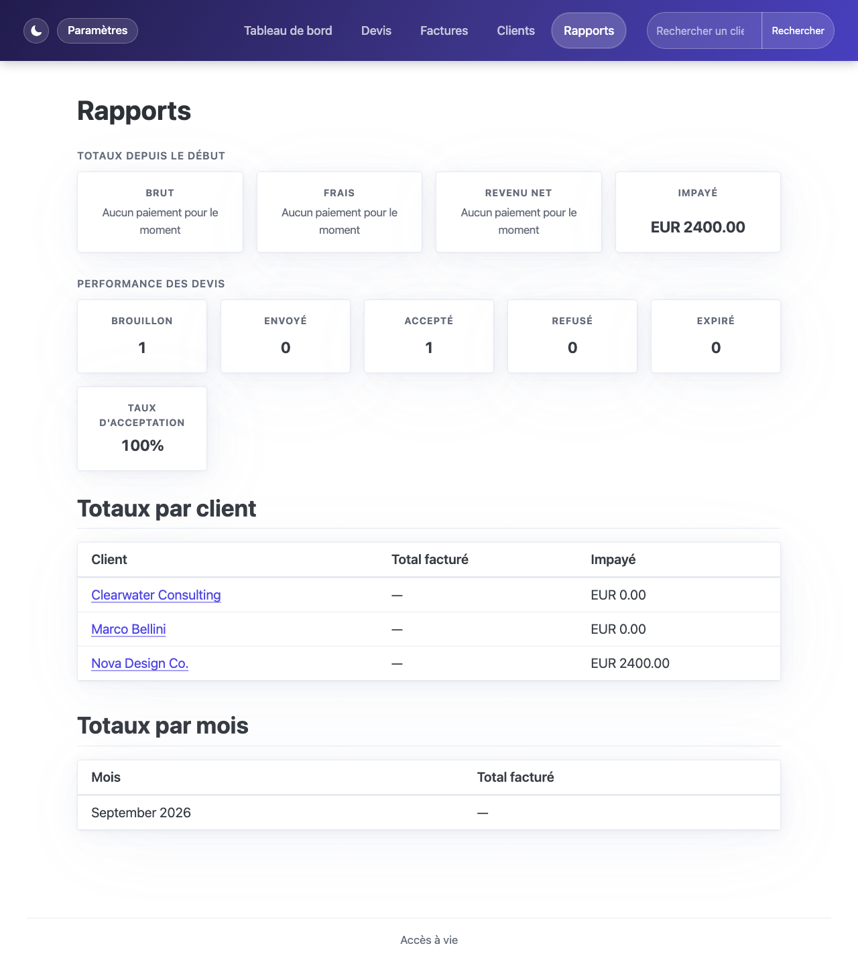Viewport: 858px width, 962px height.
Task: Click Nova Design Co. unpaid EUR 2400.00
Action: click(x=630, y=663)
